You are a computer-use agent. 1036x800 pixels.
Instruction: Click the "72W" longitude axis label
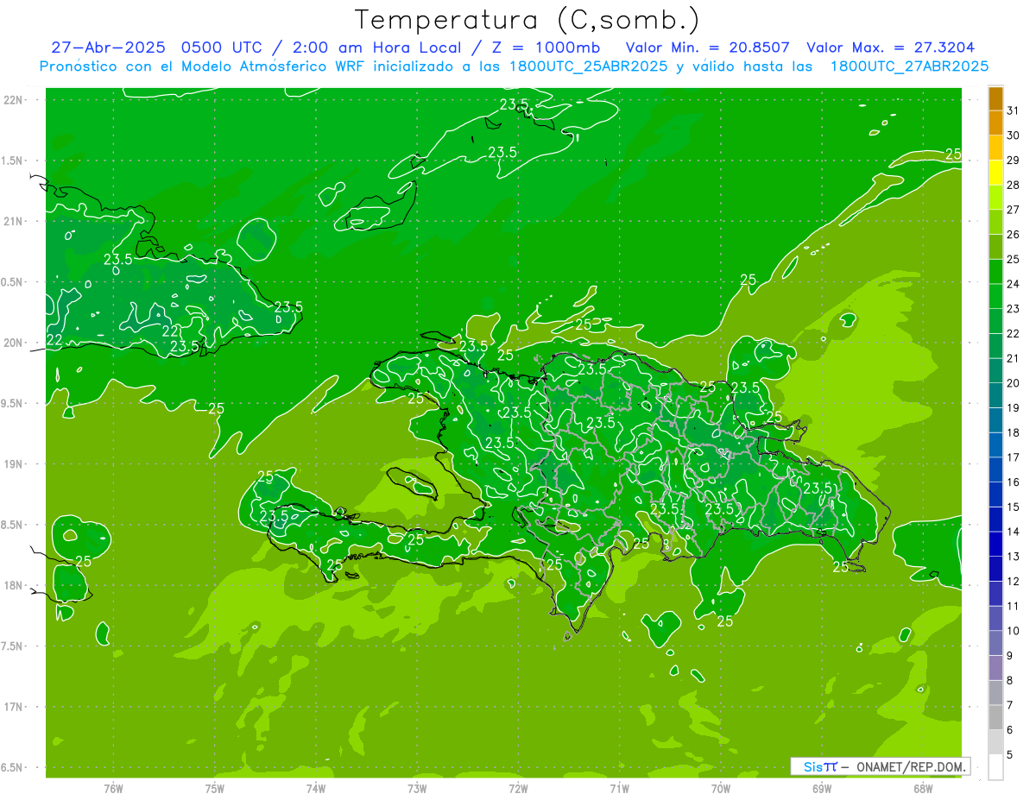(x=518, y=788)
